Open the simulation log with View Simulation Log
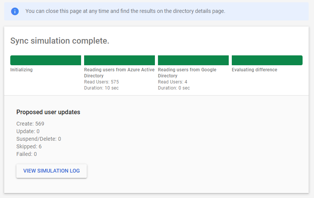The width and height of the screenshot is (314, 198). coord(51,171)
